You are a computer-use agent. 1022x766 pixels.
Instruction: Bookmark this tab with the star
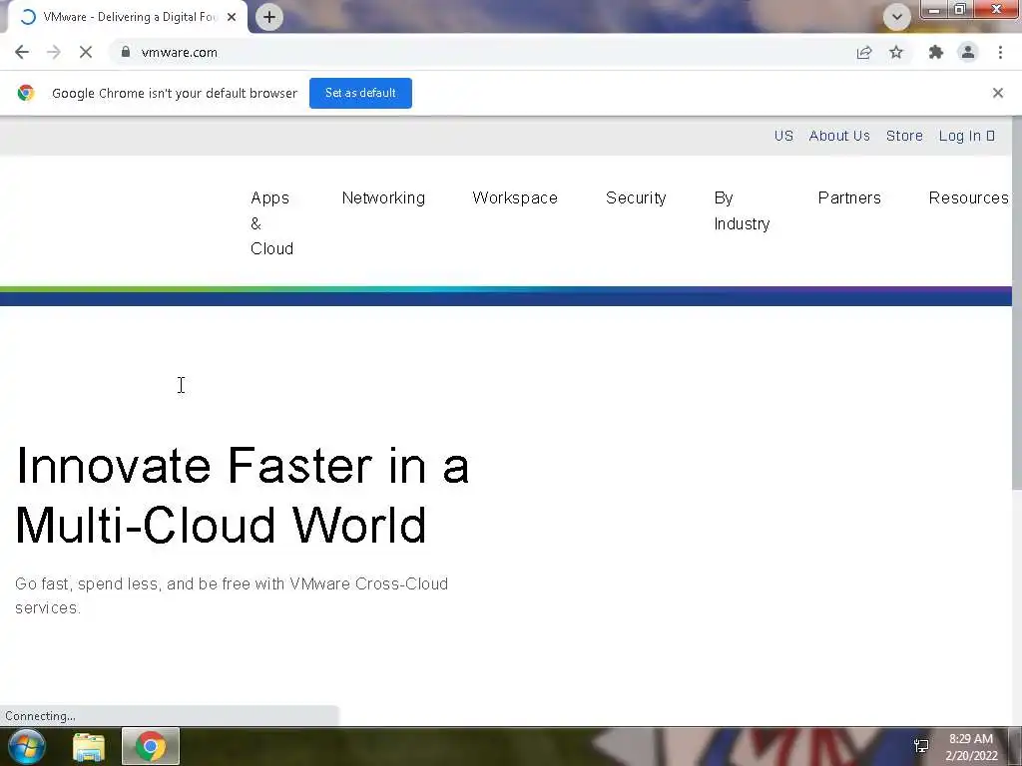coord(896,52)
